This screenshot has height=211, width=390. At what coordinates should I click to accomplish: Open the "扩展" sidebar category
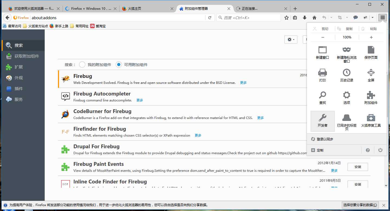[18, 67]
